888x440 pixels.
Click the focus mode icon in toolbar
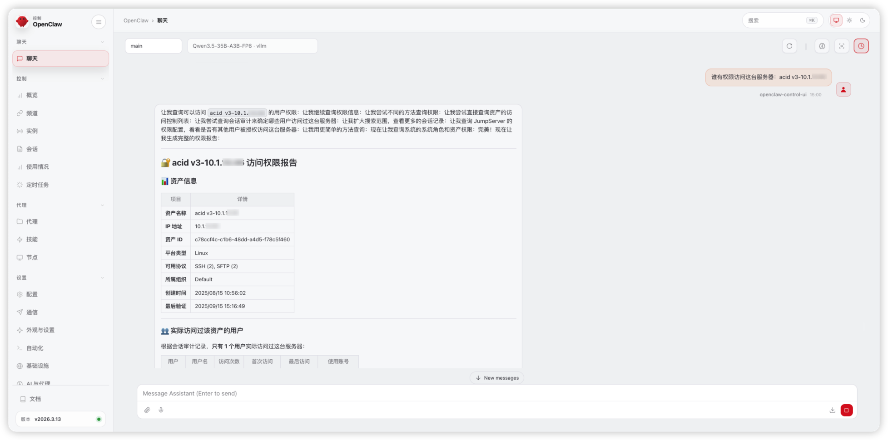pyautogui.click(x=841, y=46)
